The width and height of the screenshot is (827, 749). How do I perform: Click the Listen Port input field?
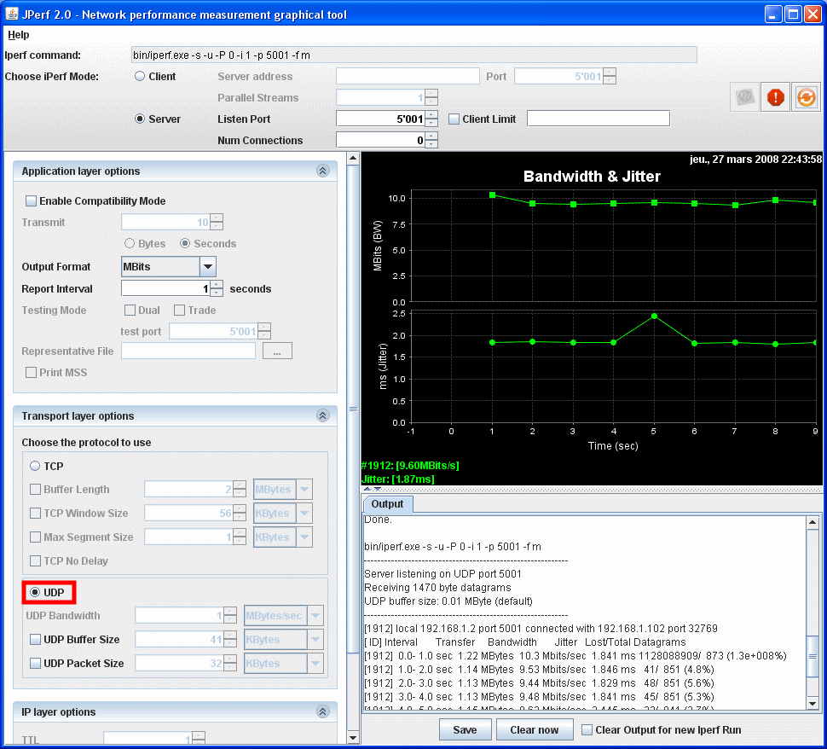click(x=381, y=119)
